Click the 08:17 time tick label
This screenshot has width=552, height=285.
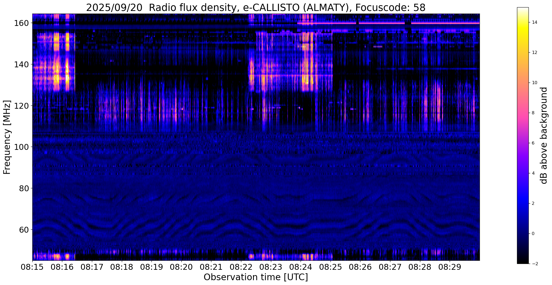(x=92, y=267)
